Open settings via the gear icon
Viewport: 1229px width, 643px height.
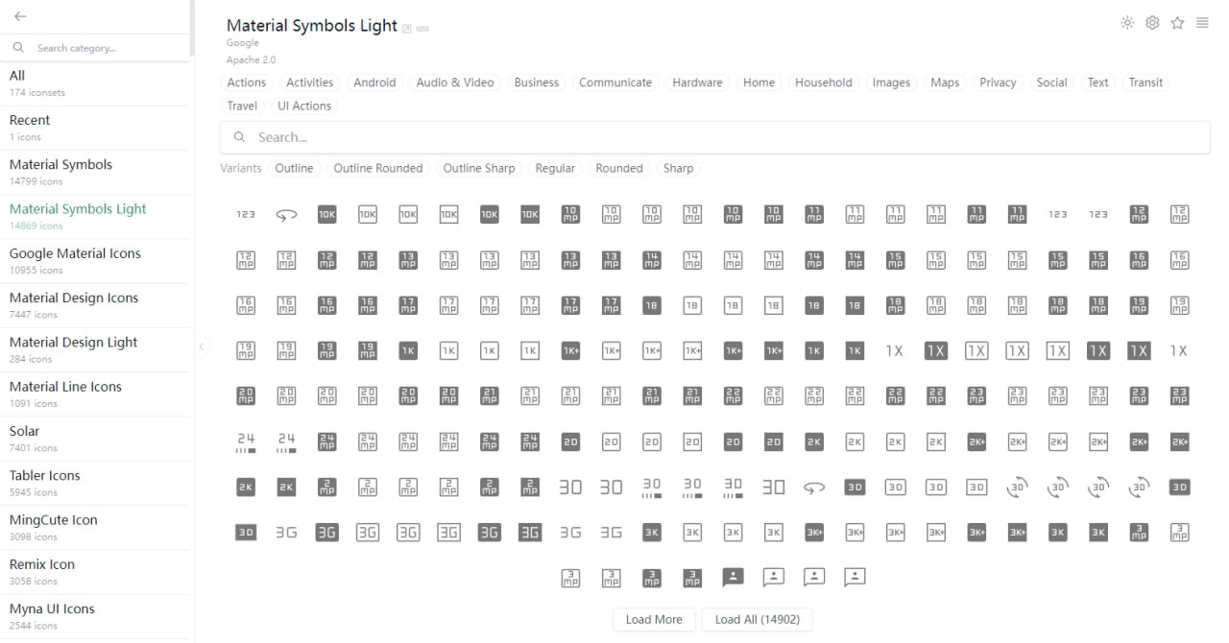pyautogui.click(x=1152, y=23)
